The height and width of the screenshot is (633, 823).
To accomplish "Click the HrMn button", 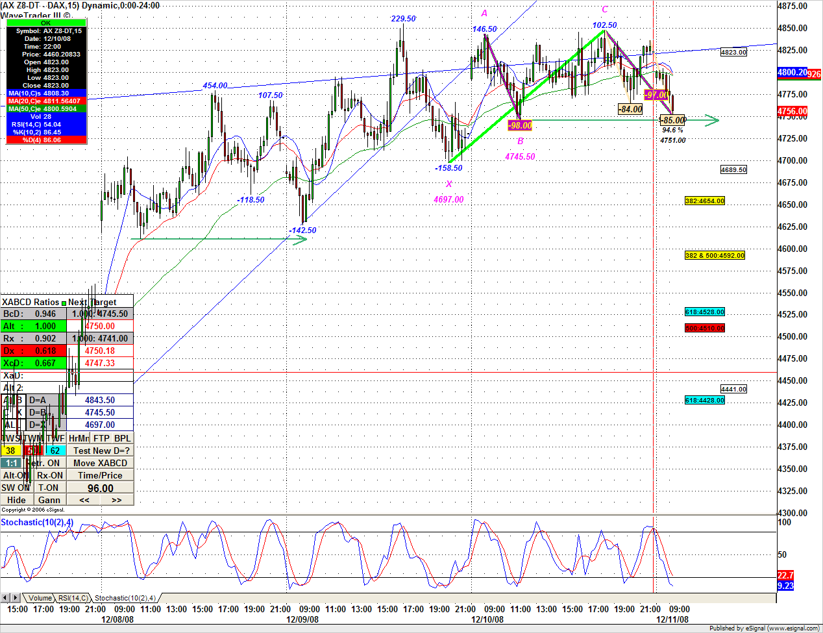I will point(79,438).
